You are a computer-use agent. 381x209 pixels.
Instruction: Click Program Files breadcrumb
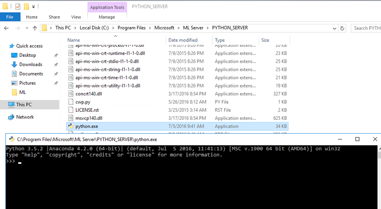[131, 28]
